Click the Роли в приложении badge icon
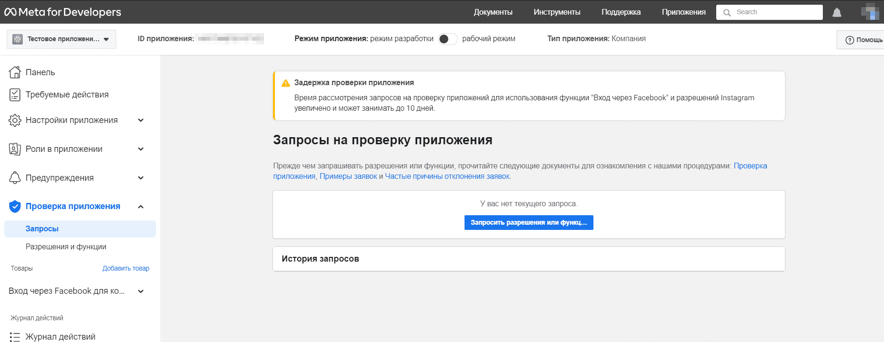This screenshot has height=342, width=884. pos(15,149)
